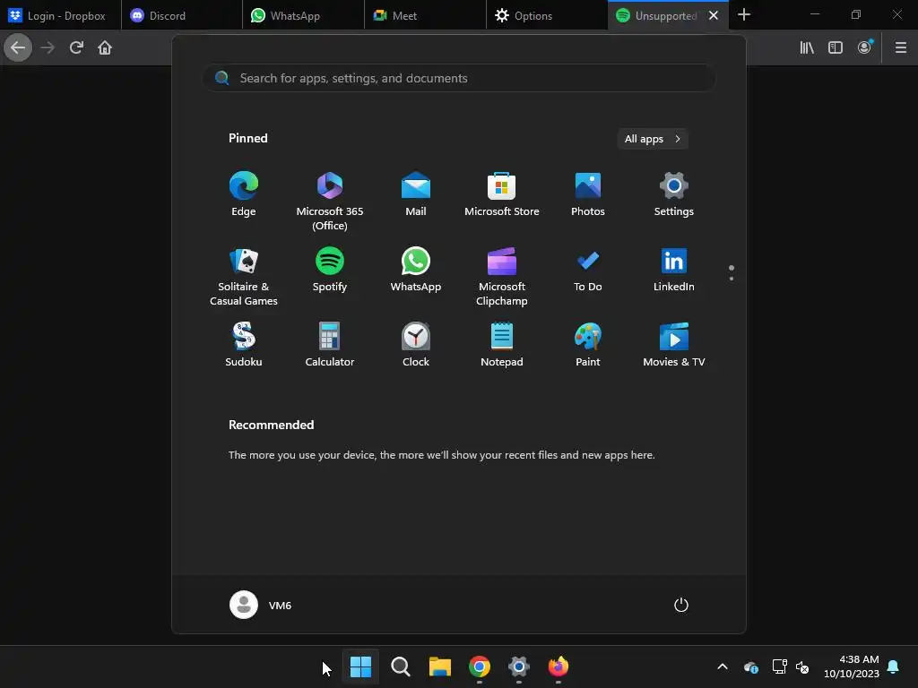The width and height of the screenshot is (918, 688).
Task: Open the Spotify pinned app
Action: [330, 271]
